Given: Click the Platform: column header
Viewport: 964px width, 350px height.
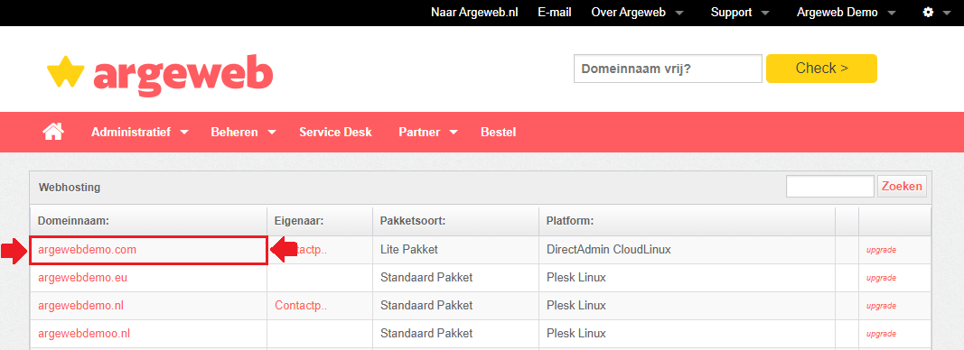Looking at the screenshot, I should pyautogui.click(x=570, y=221).
